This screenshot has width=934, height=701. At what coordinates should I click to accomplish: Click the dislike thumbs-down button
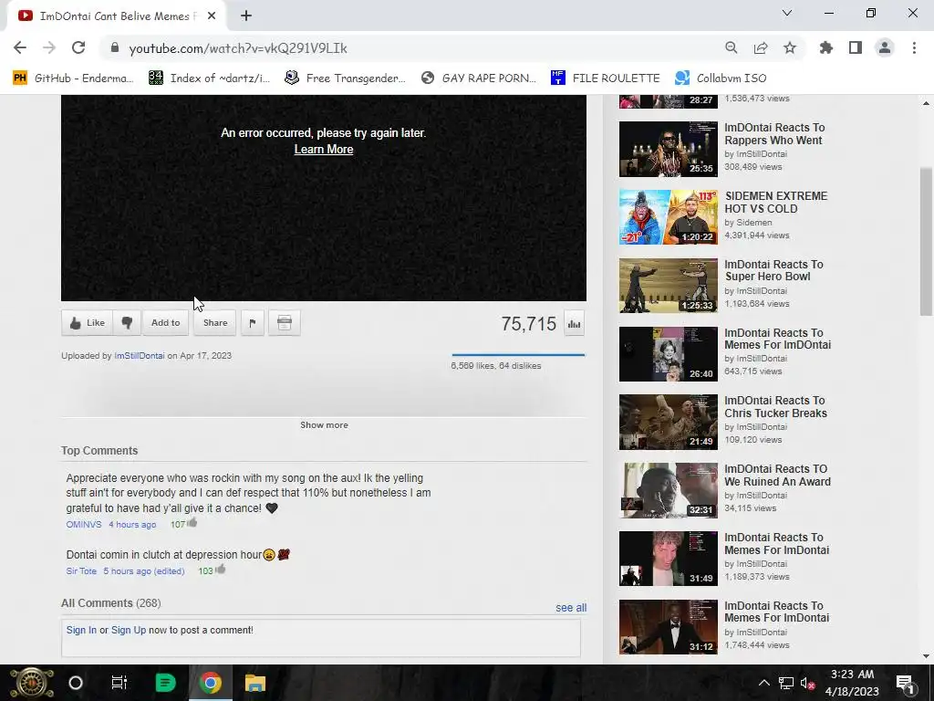(127, 322)
